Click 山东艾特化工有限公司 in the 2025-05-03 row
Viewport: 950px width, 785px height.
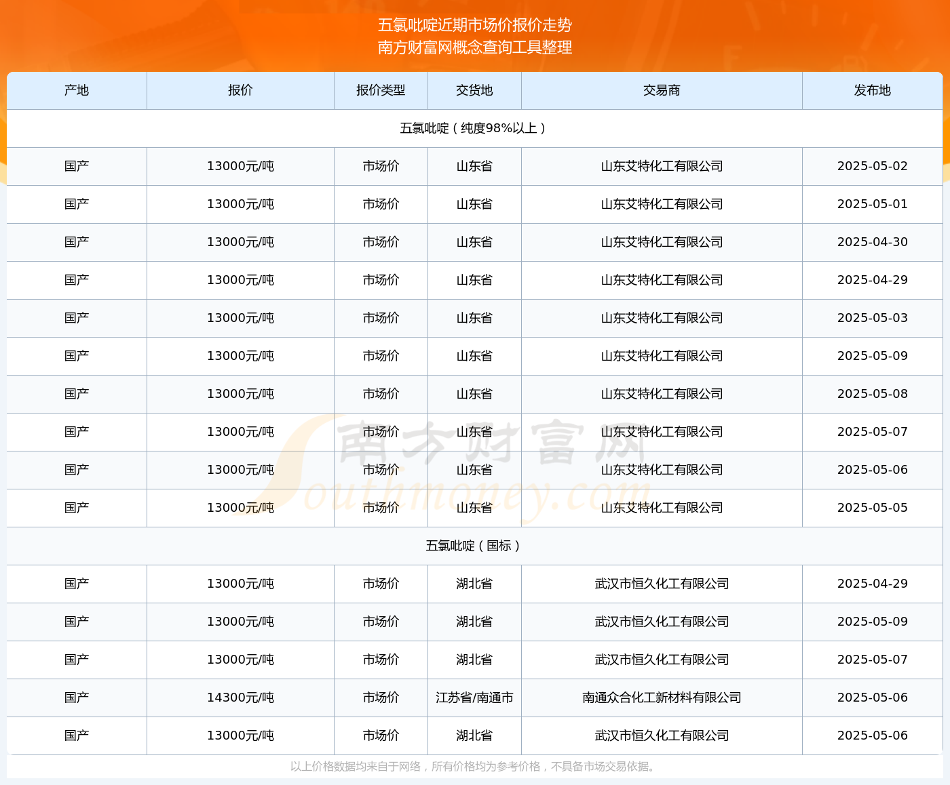[x=662, y=318]
